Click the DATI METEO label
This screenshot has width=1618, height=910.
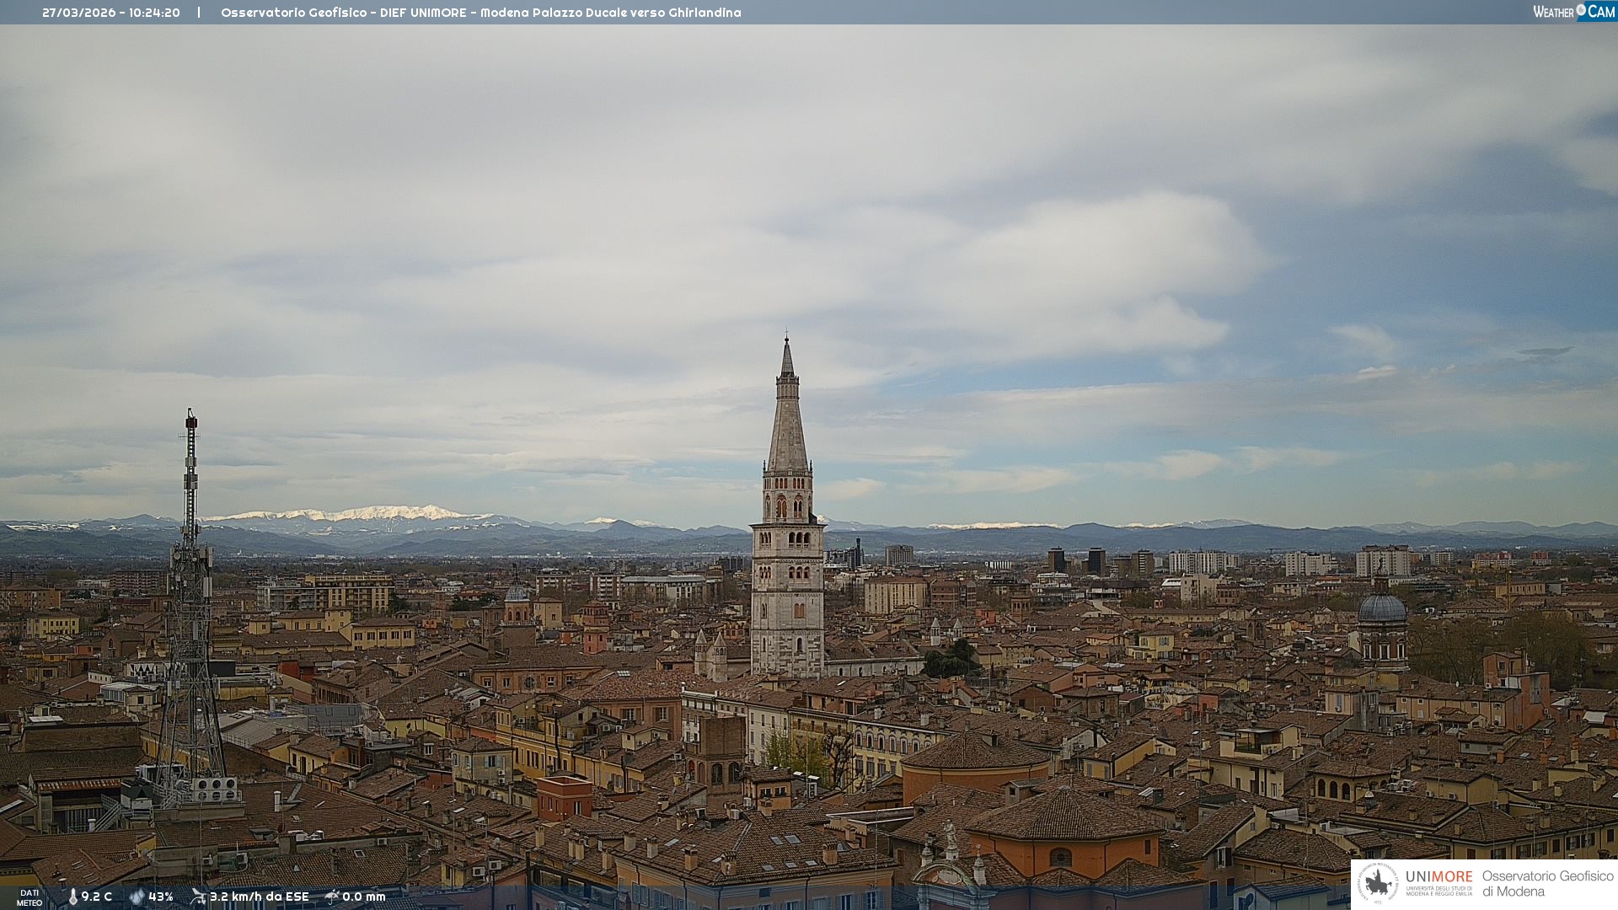pyautogui.click(x=29, y=897)
